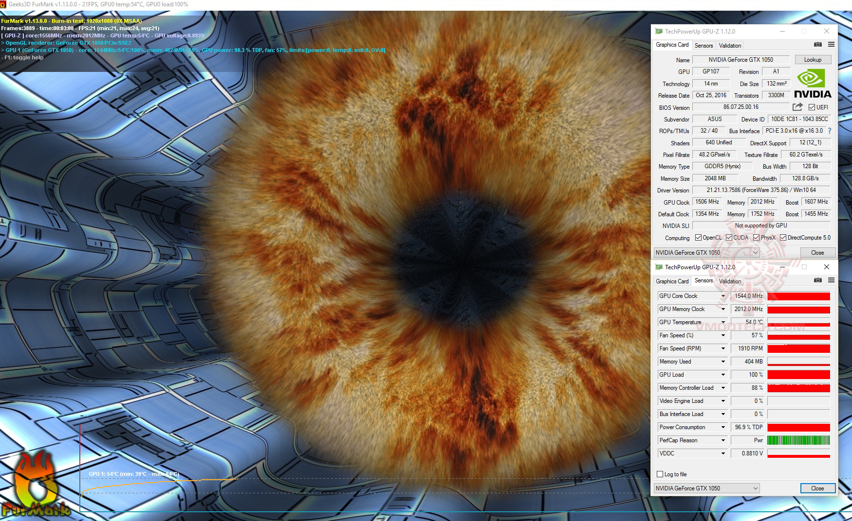Click the GPU-Z app icon in the Graphics Card window title bar
The height and width of the screenshot is (521, 852).
659,32
